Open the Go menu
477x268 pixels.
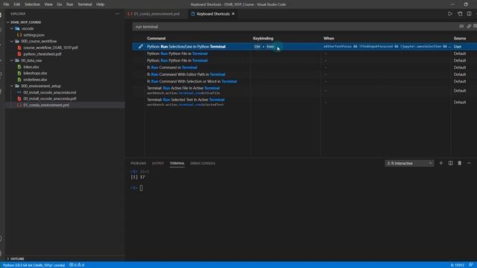click(x=60, y=4)
